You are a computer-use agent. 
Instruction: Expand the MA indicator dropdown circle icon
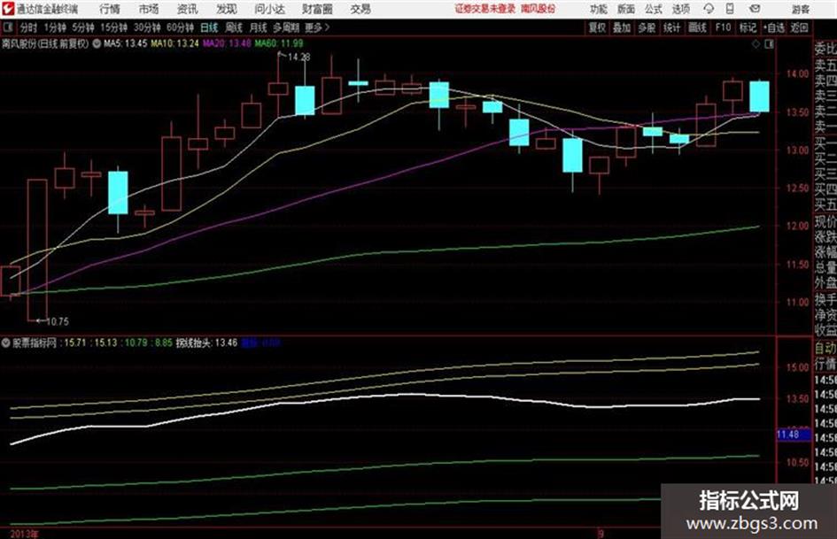pos(97,43)
